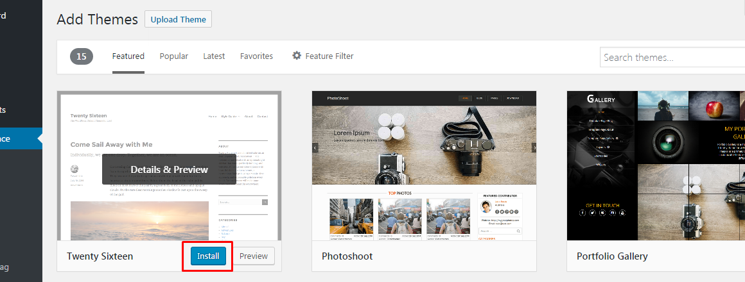
Task: Click the Add Themes heading
Action: [x=98, y=19]
